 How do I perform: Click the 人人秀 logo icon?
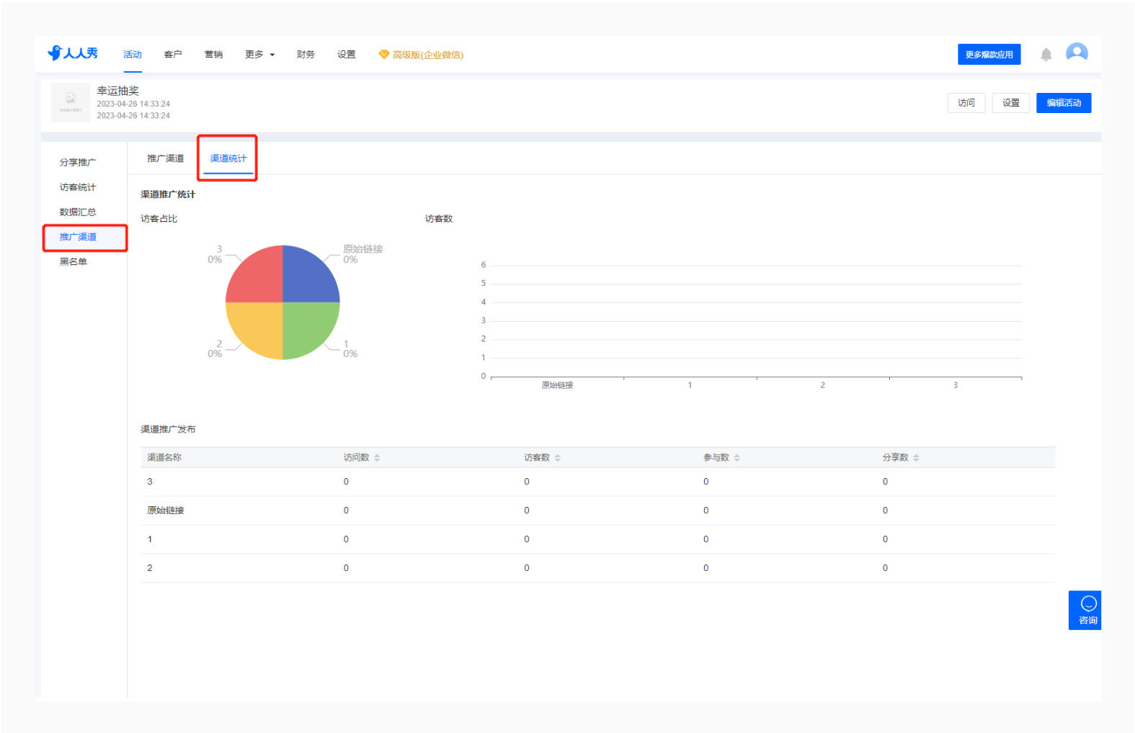(x=72, y=53)
